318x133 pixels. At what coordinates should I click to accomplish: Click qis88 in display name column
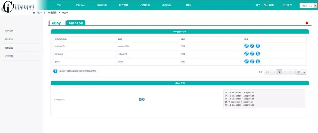(57, 61)
